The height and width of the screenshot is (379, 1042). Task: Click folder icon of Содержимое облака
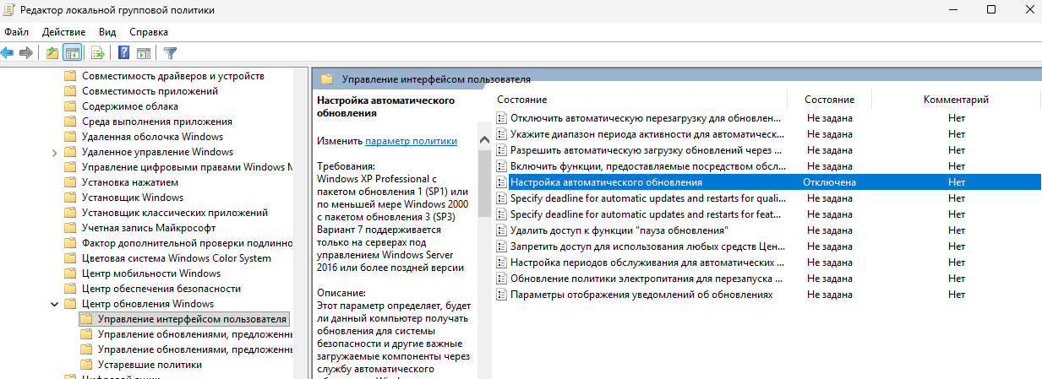point(71,106)
